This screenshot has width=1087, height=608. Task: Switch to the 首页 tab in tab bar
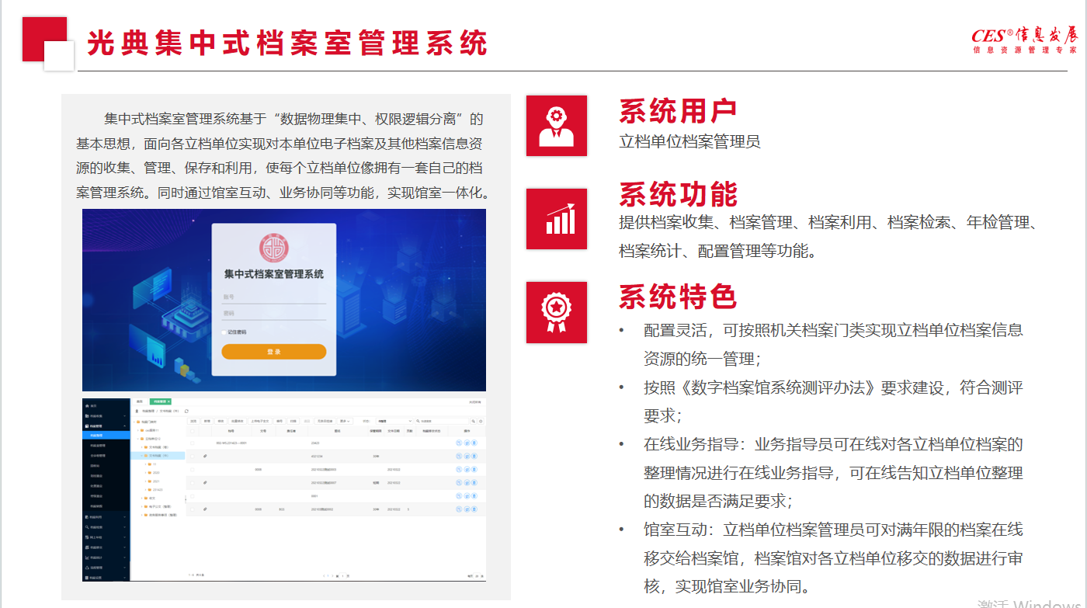140,401
